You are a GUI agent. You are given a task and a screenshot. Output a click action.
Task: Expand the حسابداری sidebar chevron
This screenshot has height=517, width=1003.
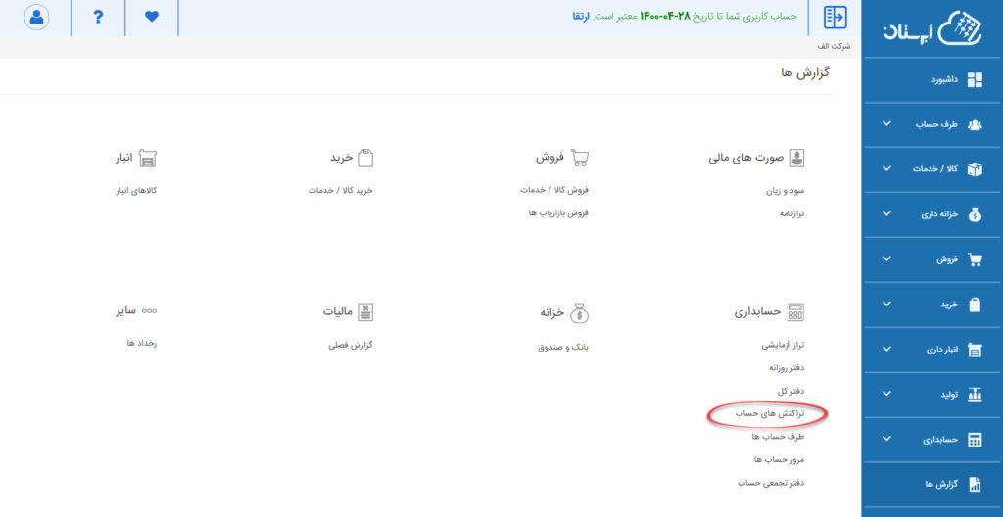point(886,439)
